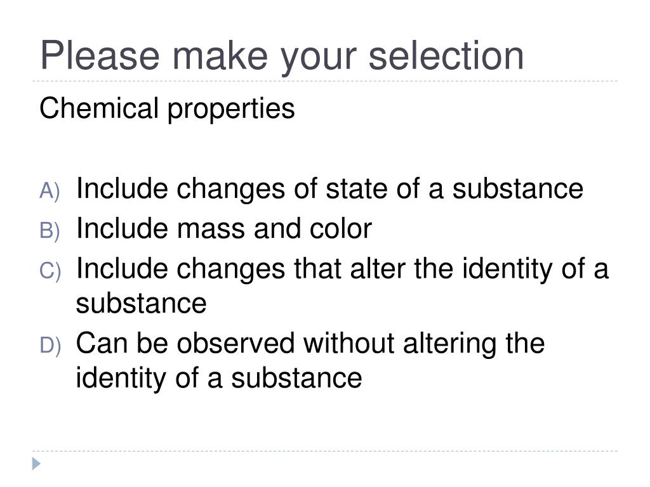650x487 pixels.
Task: Click the "Please make your selection" title
Action: point(282,56)
